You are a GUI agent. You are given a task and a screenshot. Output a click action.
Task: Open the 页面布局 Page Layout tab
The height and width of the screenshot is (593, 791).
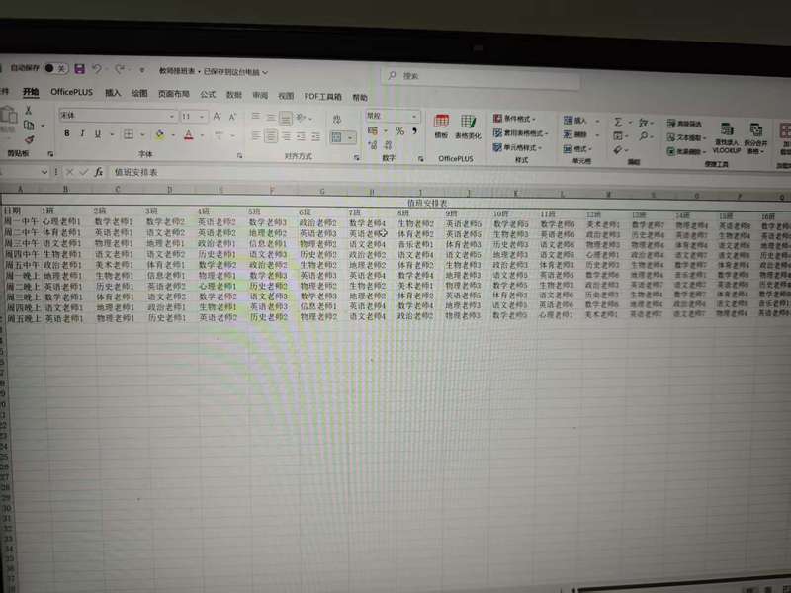pos(174,94)
